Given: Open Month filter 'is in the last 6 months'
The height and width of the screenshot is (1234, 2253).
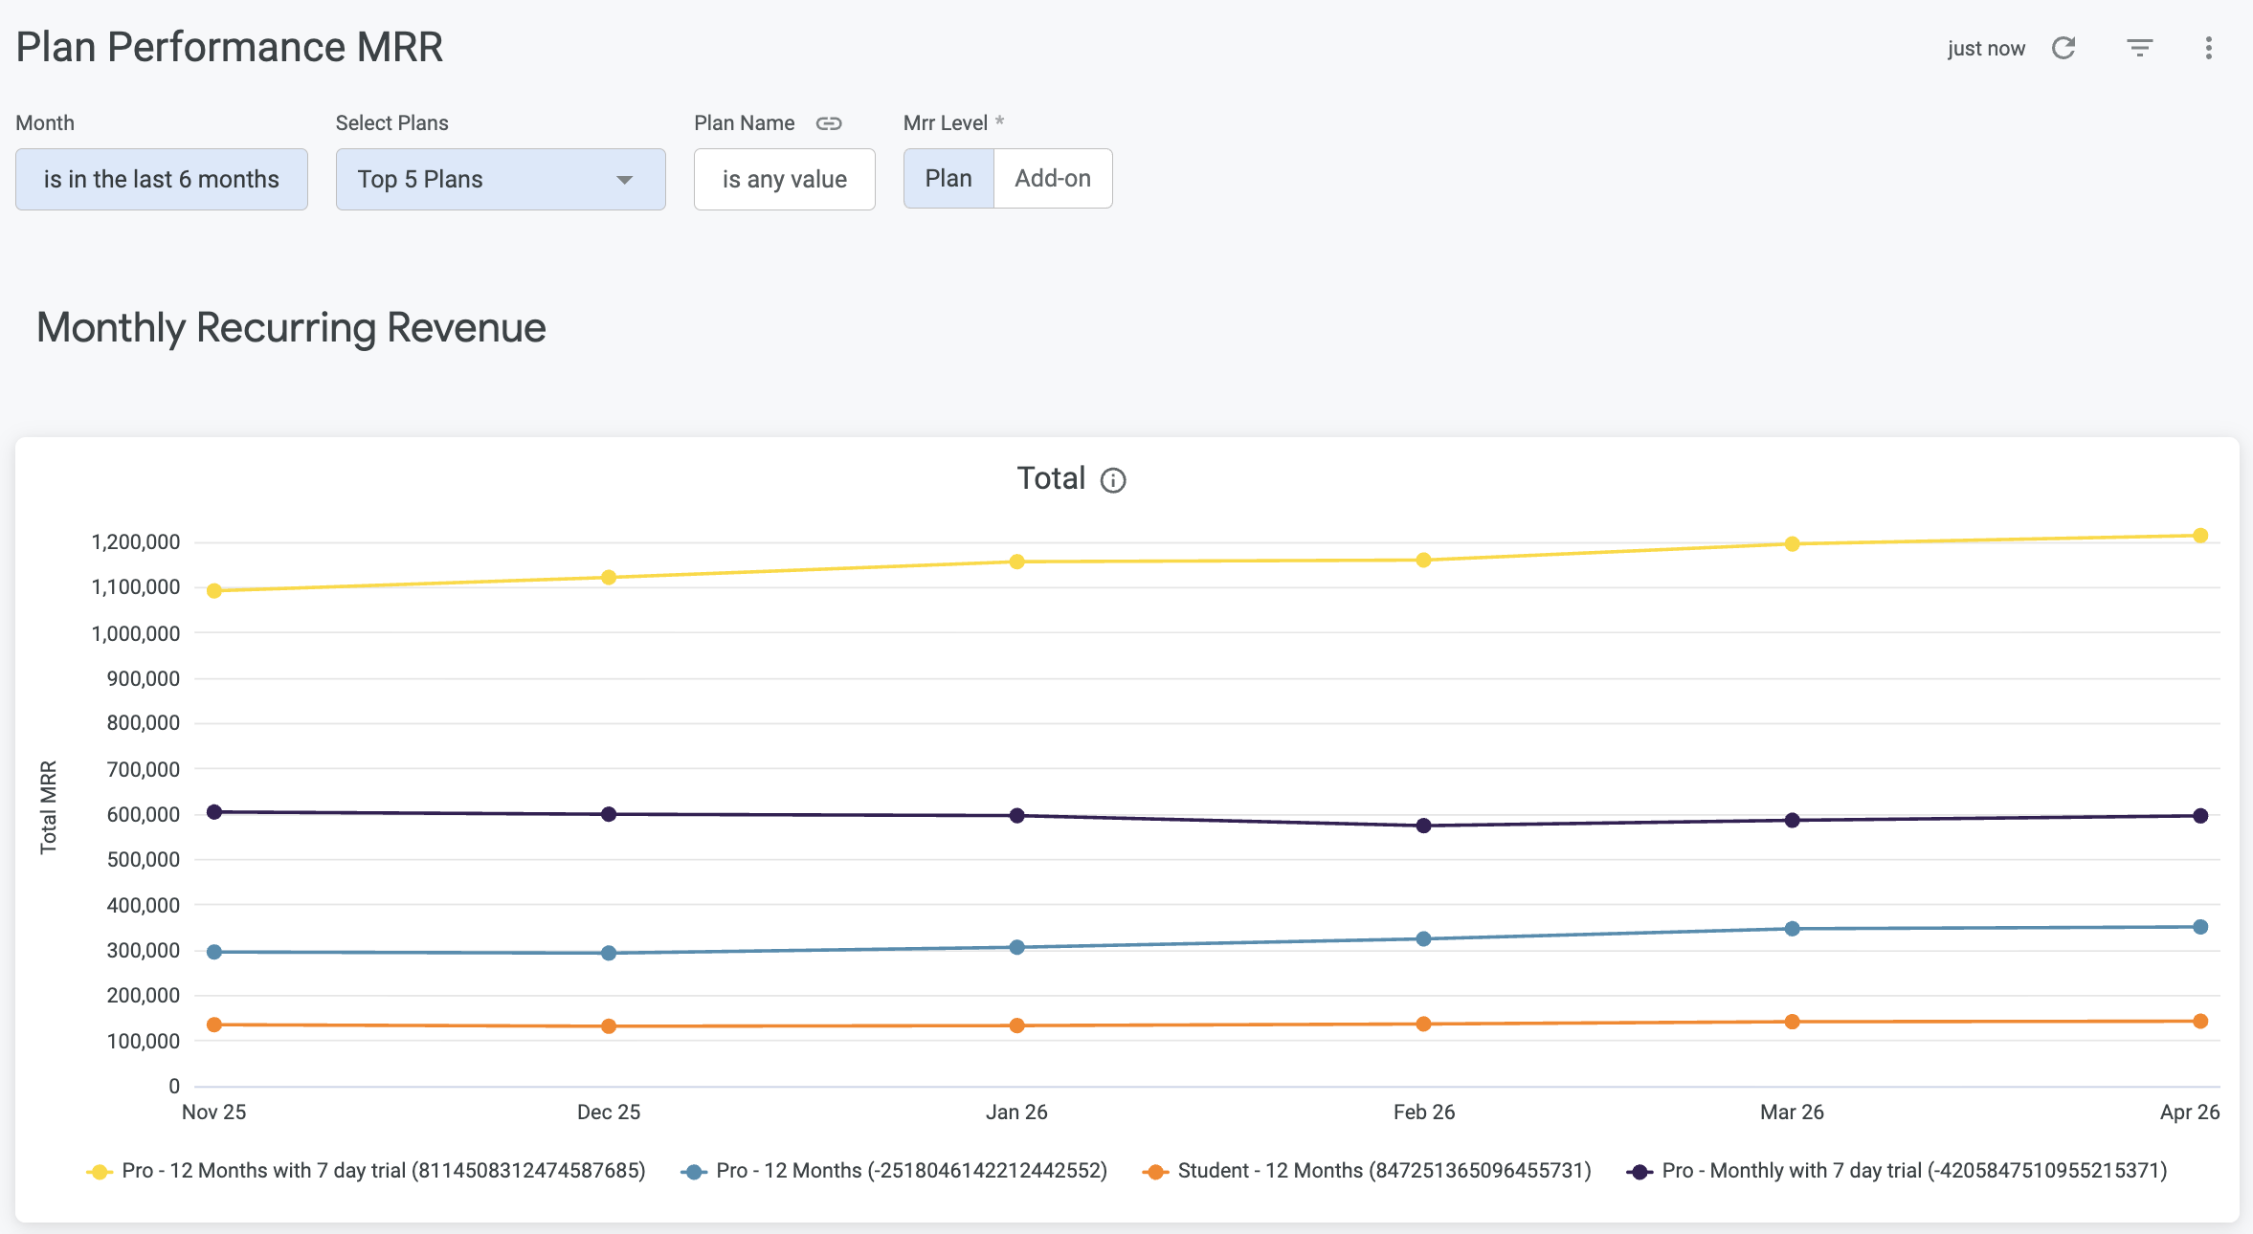Looking at the screenshot, I should (162, 179).
